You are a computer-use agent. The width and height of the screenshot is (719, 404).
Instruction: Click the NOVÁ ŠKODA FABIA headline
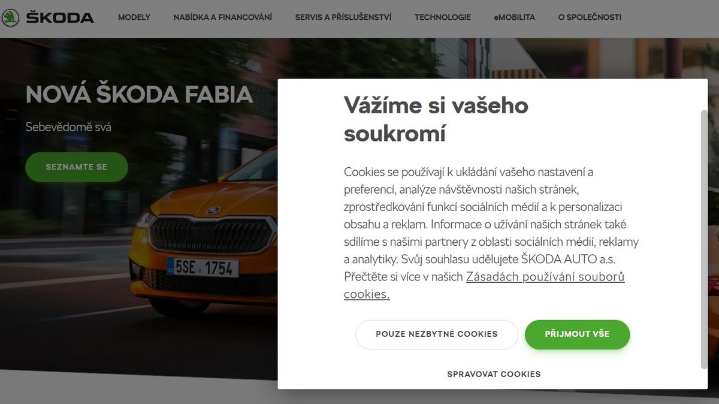tap(139, 95)
